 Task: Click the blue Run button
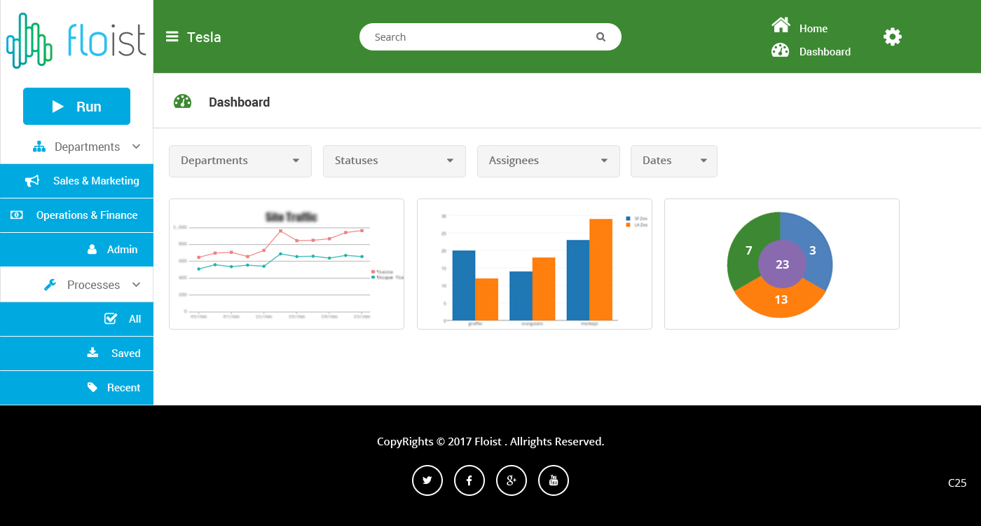click(x=76, y=107)
